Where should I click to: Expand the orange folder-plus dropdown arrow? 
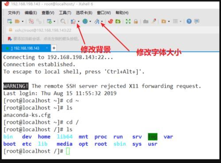coord(169,22)
